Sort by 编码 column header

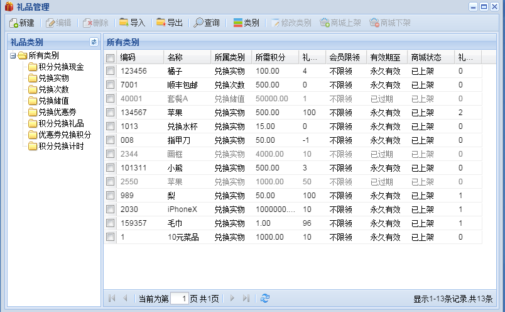[x=140, y=57]
